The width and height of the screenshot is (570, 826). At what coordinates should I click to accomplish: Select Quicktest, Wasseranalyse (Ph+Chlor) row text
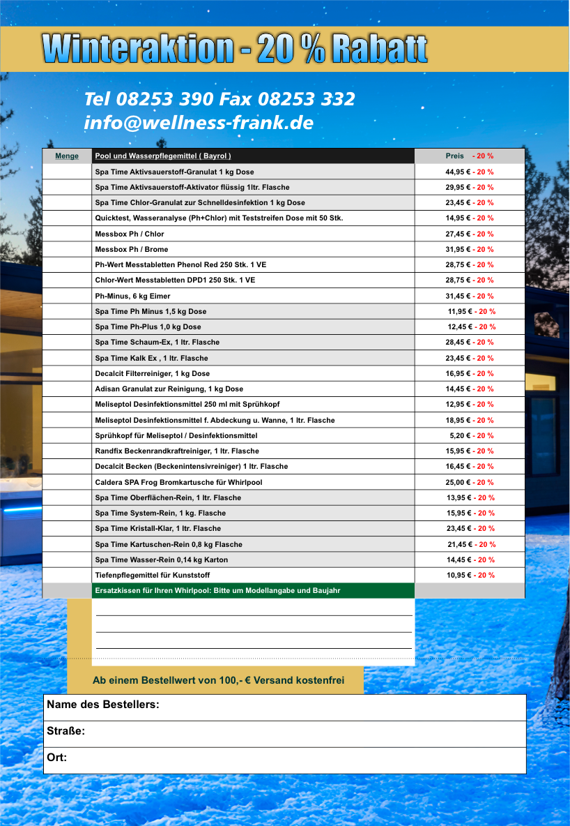click(x=219, y=218)
